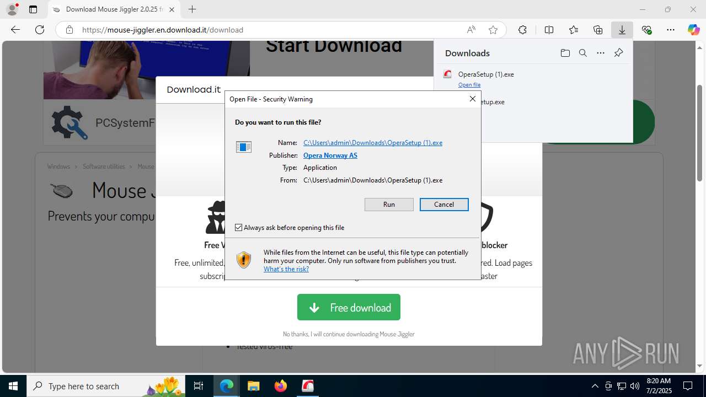Click Cancel in the security warning
This screenshot has width=706, height=397.
point(444,205)
